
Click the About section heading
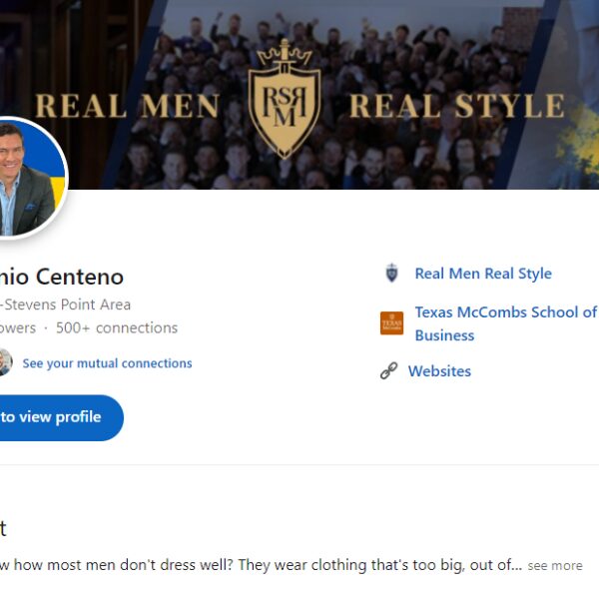point(3,528)
